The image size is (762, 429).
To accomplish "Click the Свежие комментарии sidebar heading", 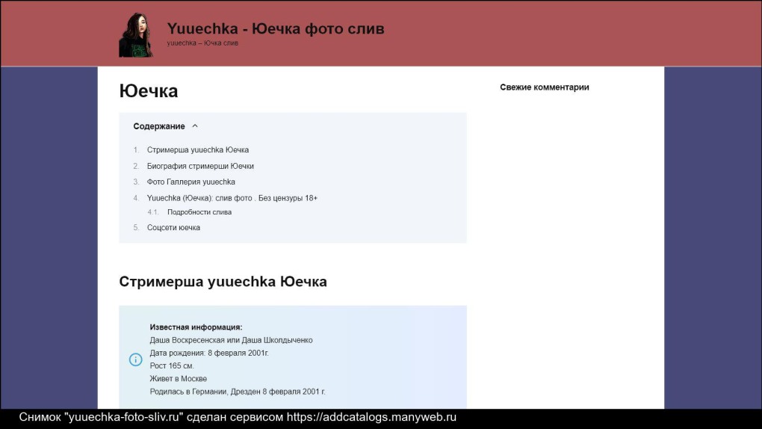I will (545, 87).
